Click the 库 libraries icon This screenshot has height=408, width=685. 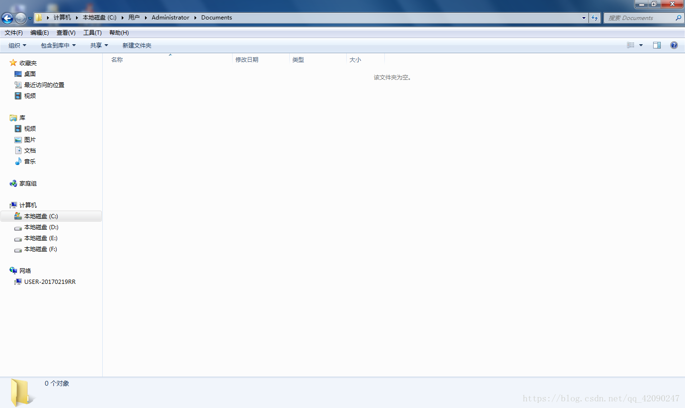[x=13, y=118]
